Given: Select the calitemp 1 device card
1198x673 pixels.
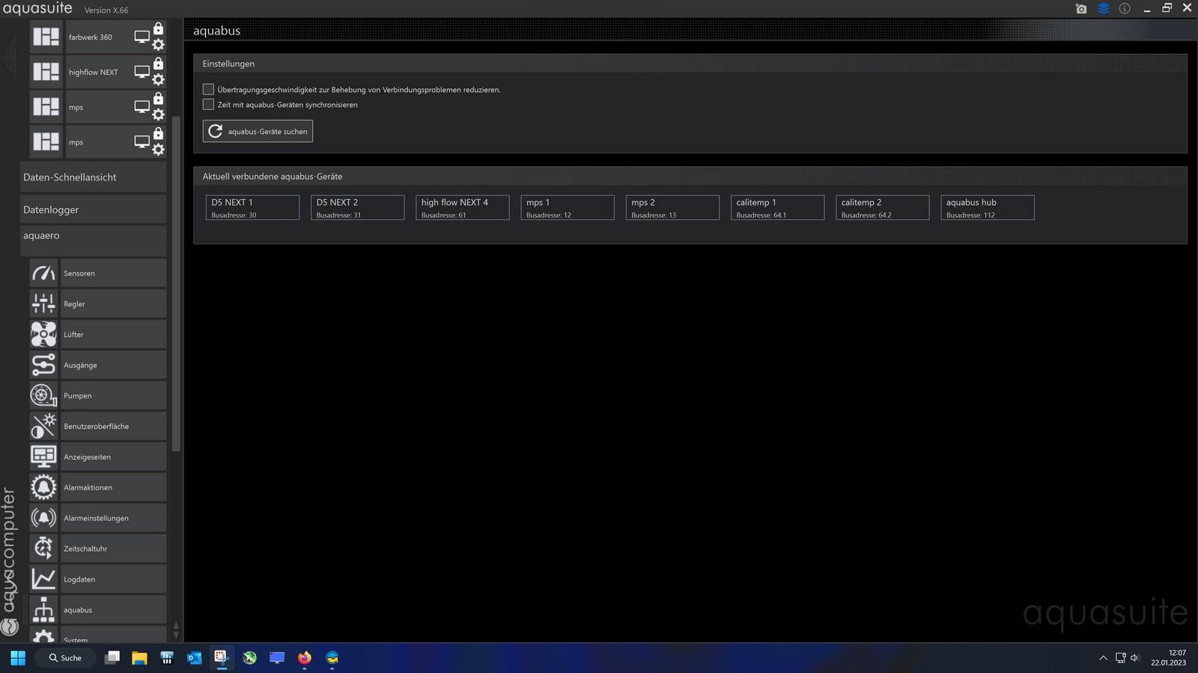Looking at the screenshot, I should (777, 207).
